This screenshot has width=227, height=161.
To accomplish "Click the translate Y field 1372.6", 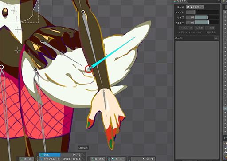I will pyautogui.click(x=76, y=159).
